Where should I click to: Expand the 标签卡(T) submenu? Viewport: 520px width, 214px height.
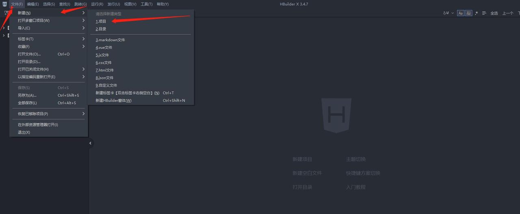(x=49, y=39)
